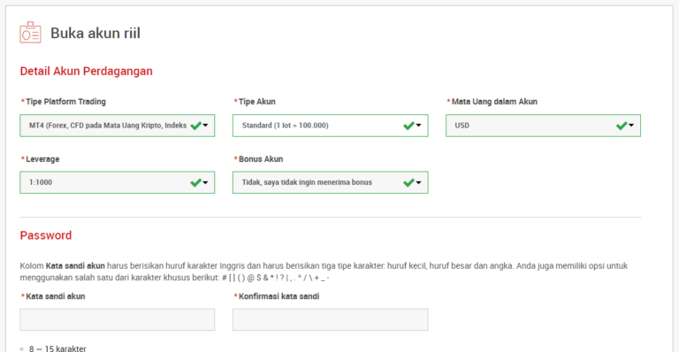Open the Tipe Platform Trading dropdown

(x=118, y=126)
